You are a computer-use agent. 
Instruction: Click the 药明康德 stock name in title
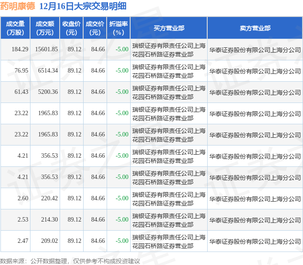pyautogui.click(x=18, y=6)
